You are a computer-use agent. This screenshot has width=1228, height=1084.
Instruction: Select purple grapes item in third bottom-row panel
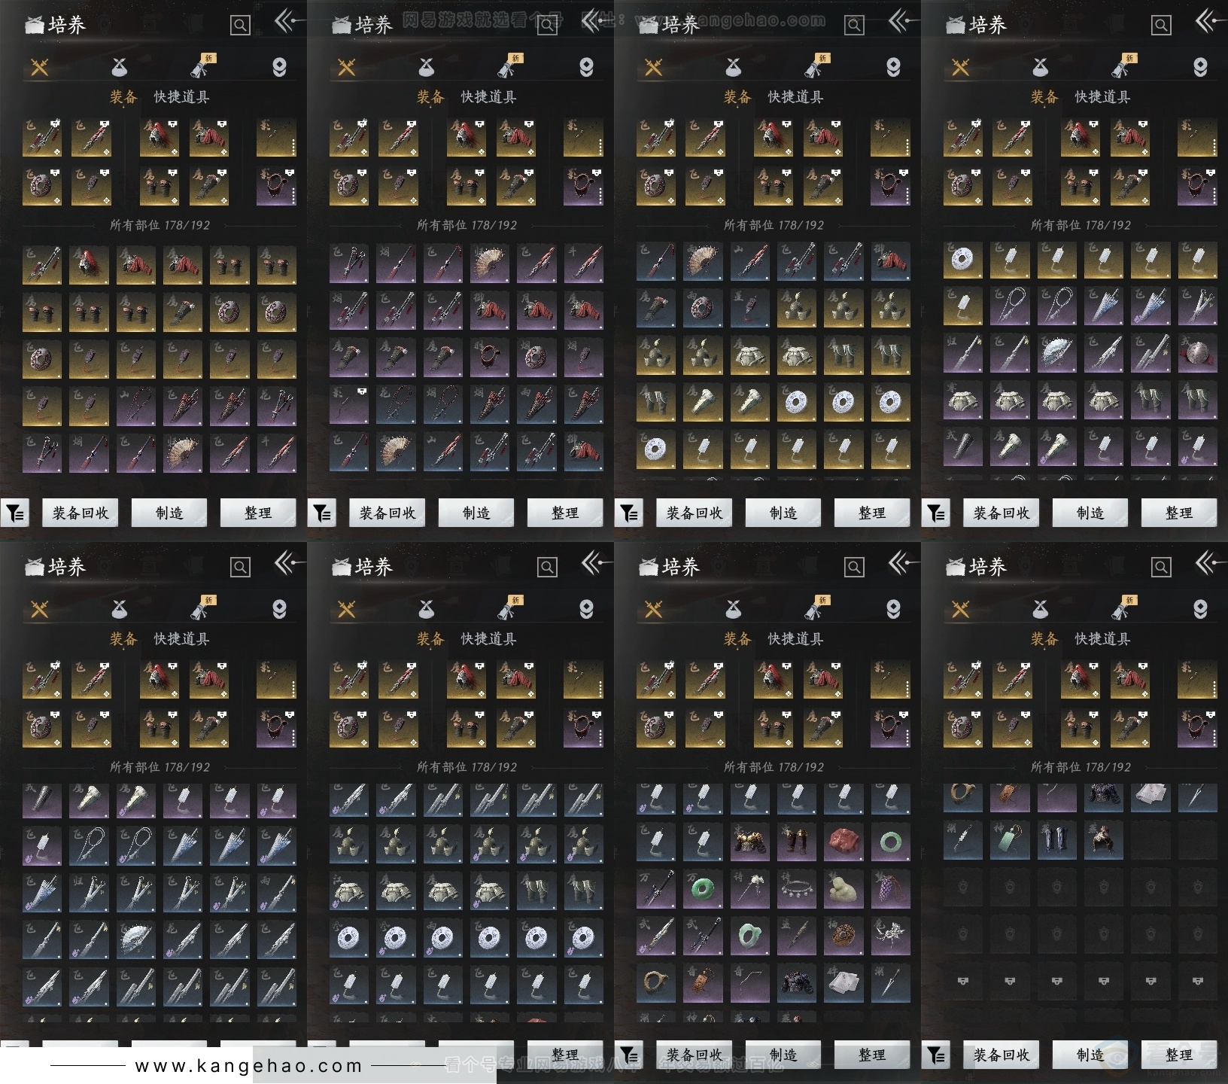pos(890,889)
